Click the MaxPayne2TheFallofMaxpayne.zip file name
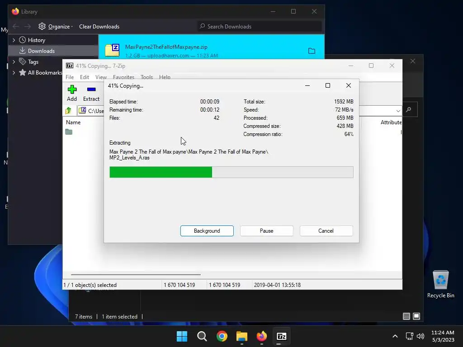Viewport: 463px width, 347px height. [x=166, y=47]
